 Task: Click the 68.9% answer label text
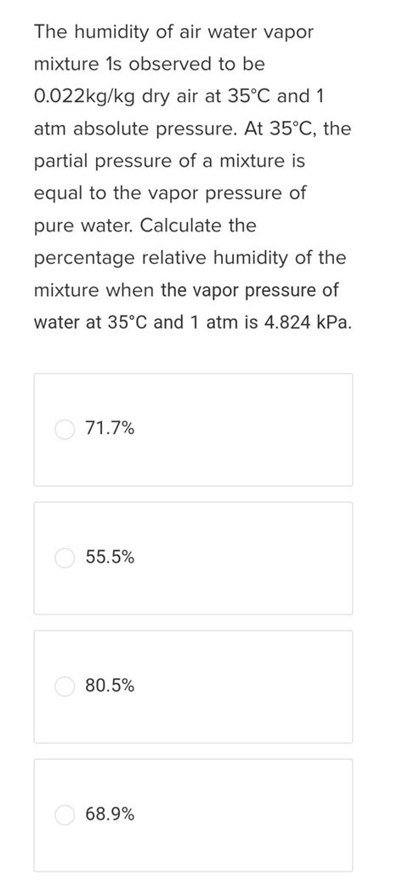[x=110, y=814]
